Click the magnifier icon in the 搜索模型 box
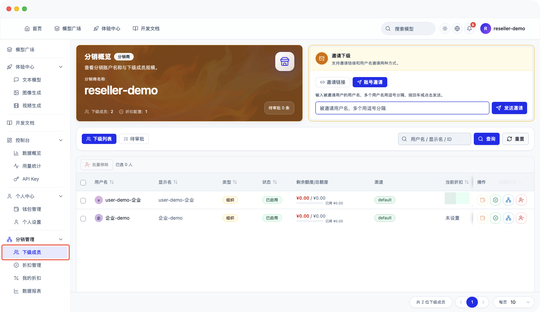 [x=388, y=29]
